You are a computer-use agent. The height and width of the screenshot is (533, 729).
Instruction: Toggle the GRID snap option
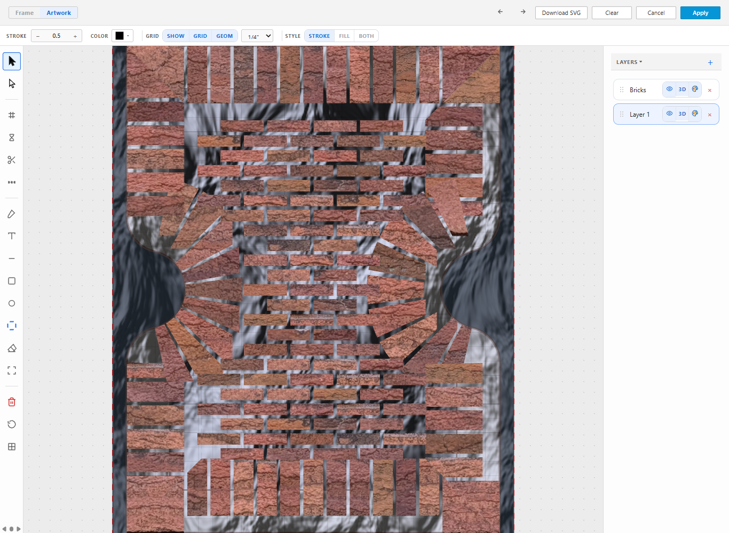200,36
